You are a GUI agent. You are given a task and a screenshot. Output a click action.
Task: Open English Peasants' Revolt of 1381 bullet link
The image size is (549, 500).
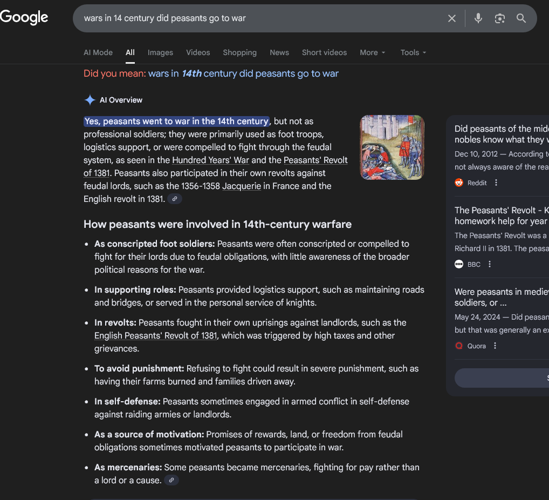(156, 335)
